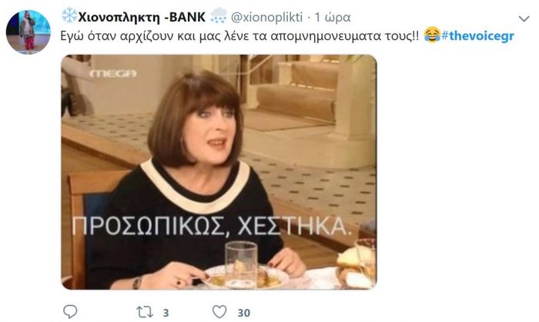Open the 1 ώρα timestamp
This screenshot has width=539, height=322.
click(333, 17)
